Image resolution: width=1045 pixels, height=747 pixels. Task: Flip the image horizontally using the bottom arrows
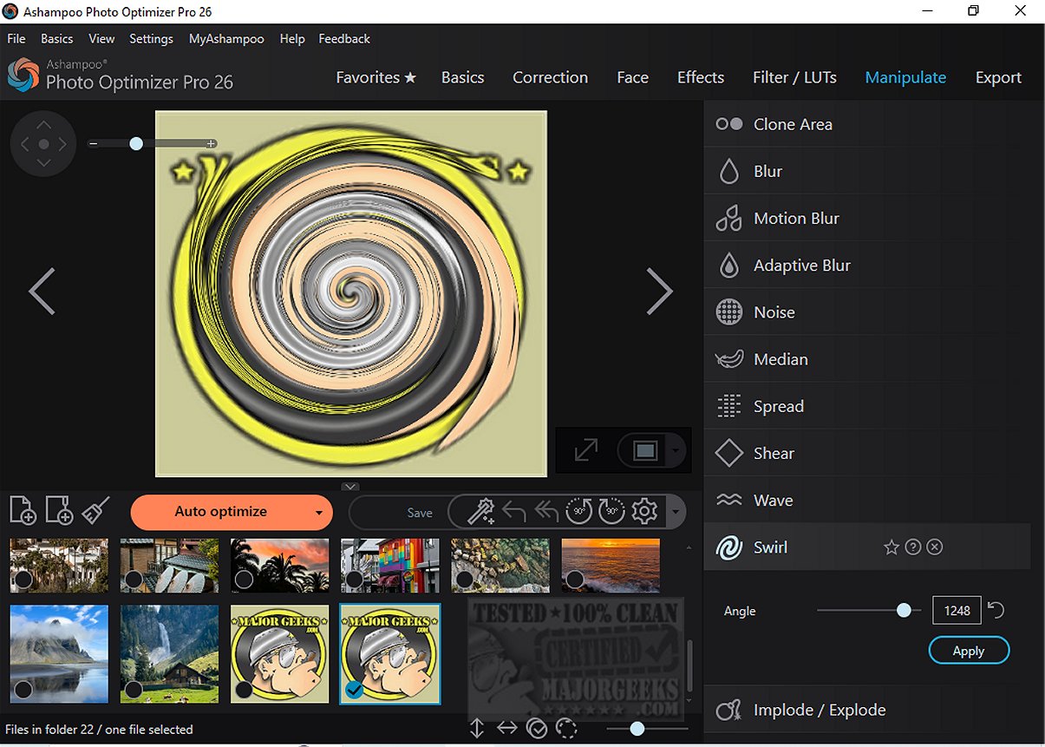(x=507, y=729)
